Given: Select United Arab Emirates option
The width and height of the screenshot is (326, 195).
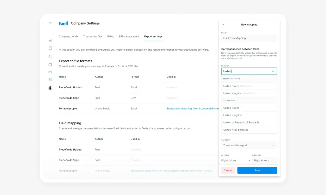Looking at the screenshot, I should 249,130.
